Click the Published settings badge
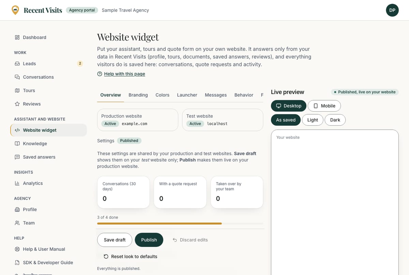 (x=129, y=141)
